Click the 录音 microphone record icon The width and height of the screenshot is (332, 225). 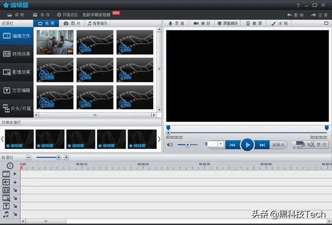coord(171,24)
